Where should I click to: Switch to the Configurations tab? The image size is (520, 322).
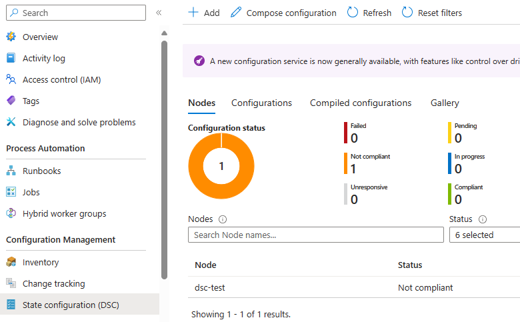tap(261, 103)
